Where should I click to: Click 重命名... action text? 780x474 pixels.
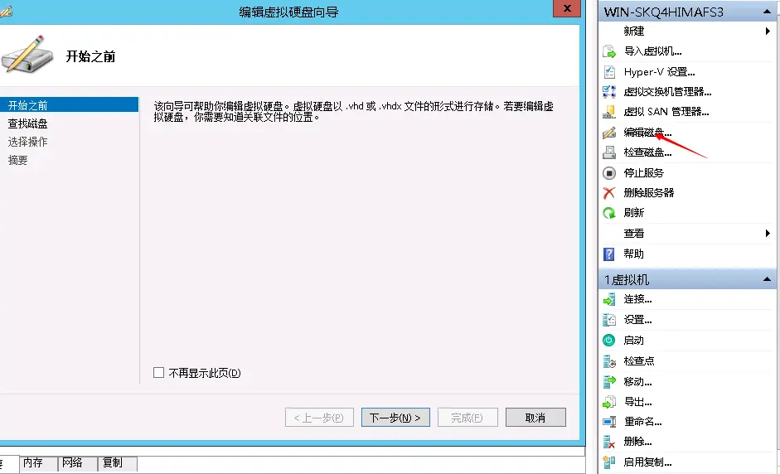click(642, 422)
